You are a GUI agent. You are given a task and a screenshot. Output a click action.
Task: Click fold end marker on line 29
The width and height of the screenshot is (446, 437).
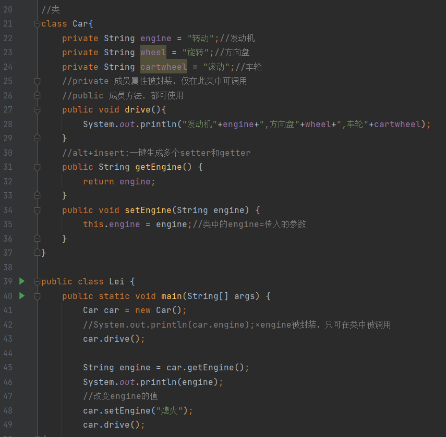click(37, 138)
